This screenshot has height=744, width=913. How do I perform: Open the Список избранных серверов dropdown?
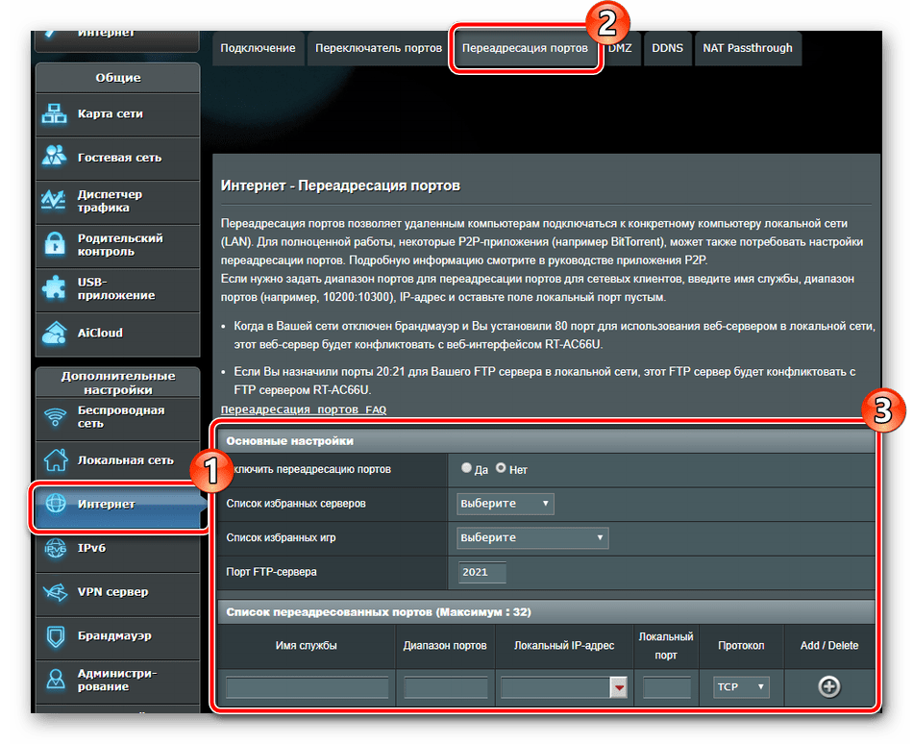coord(505,504)
